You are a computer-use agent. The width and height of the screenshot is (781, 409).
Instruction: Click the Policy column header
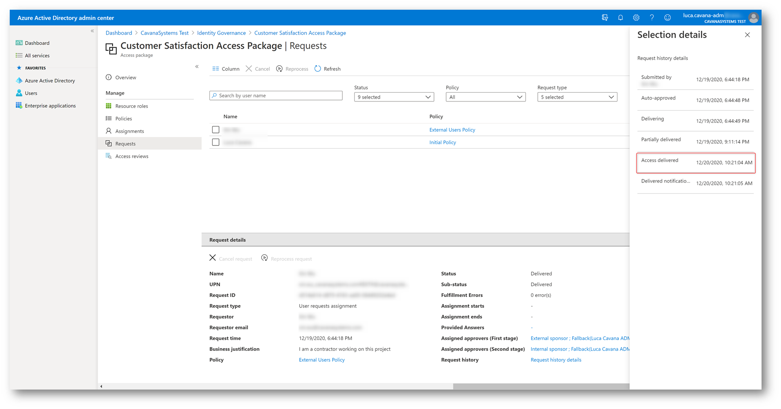point(436,116)
